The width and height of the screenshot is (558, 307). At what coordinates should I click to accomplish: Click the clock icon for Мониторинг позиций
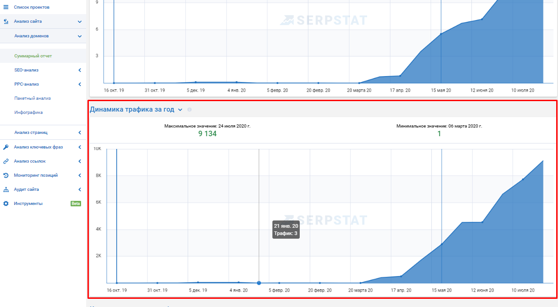pyautogui.click(x=6, y=175)
